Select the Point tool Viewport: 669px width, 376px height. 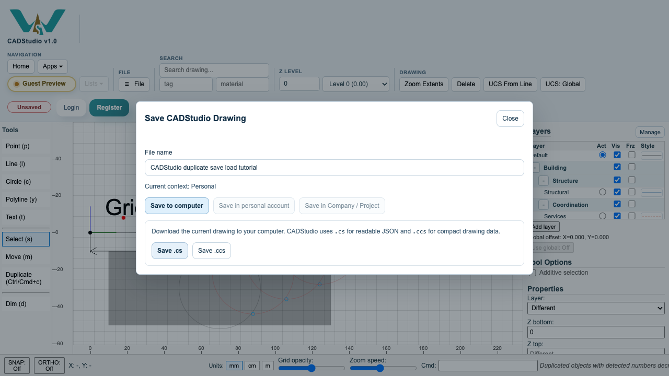[26, 146]
